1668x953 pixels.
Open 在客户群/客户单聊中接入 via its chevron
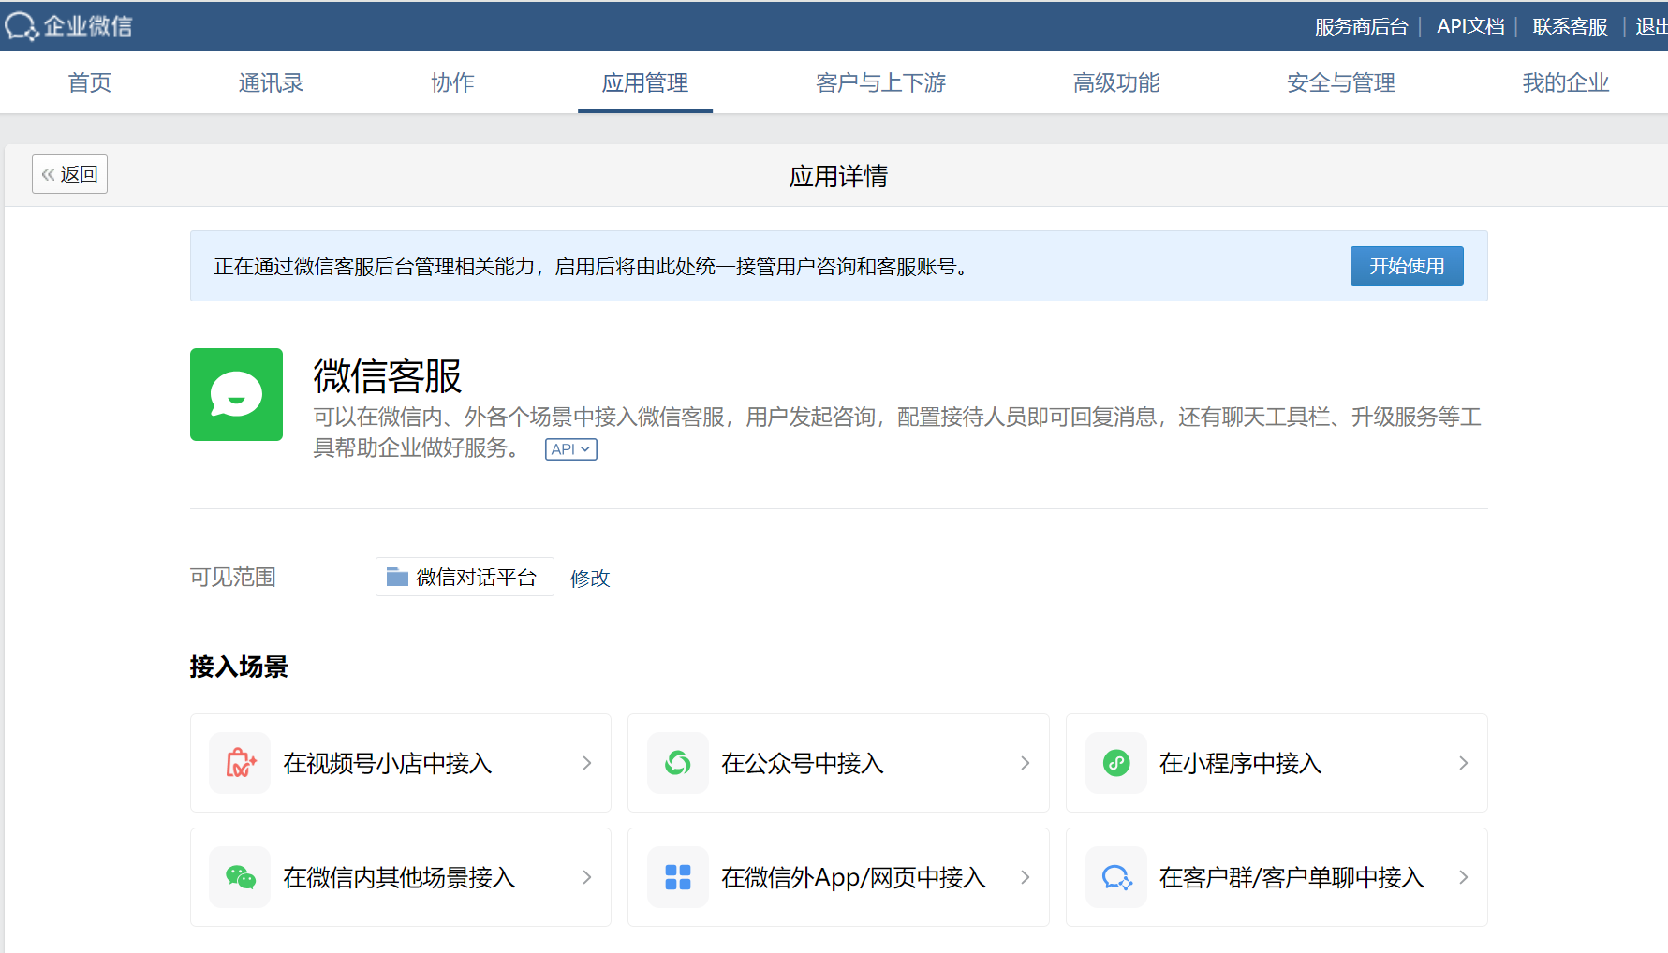click(x=1464, y=877)
